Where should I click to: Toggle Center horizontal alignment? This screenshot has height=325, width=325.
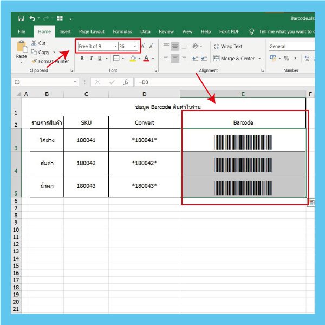coord(175,58)
